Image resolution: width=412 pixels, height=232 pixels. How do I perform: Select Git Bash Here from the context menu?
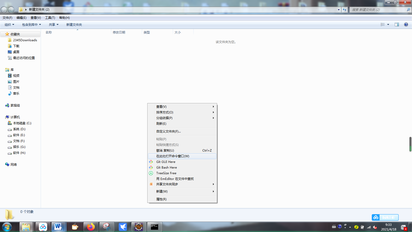(x=166, y=167)
